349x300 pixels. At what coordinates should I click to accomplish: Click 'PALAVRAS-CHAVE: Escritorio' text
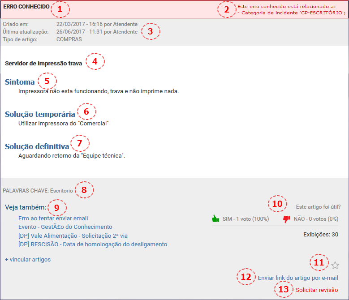pyautogui.click(x=38, y=191)
